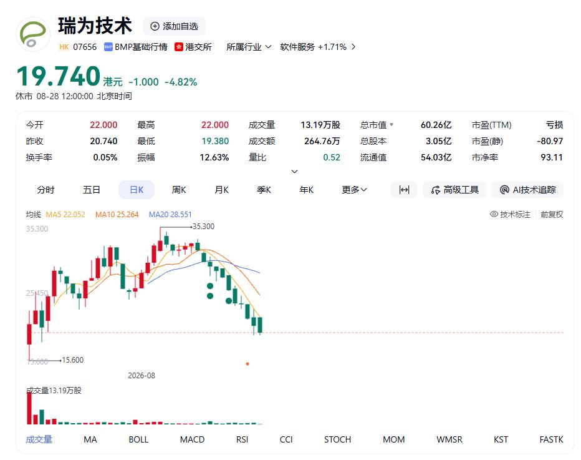This screenshot has height=460, width=581.
Task: Click the 振幅 12.63% value
Action: coord(214,158)
